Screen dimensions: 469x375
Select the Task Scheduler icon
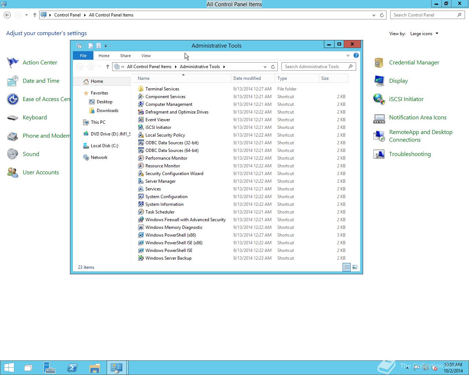141,212
